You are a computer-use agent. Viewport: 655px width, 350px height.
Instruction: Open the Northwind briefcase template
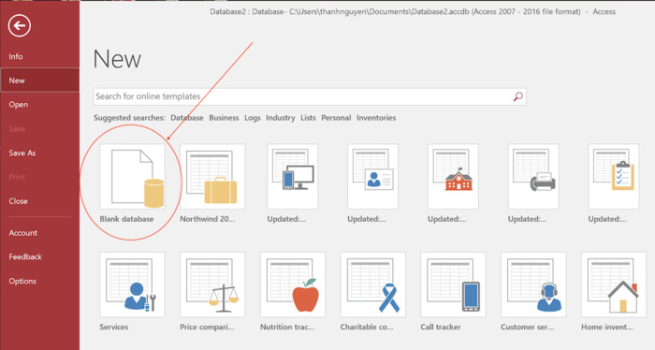212,177
